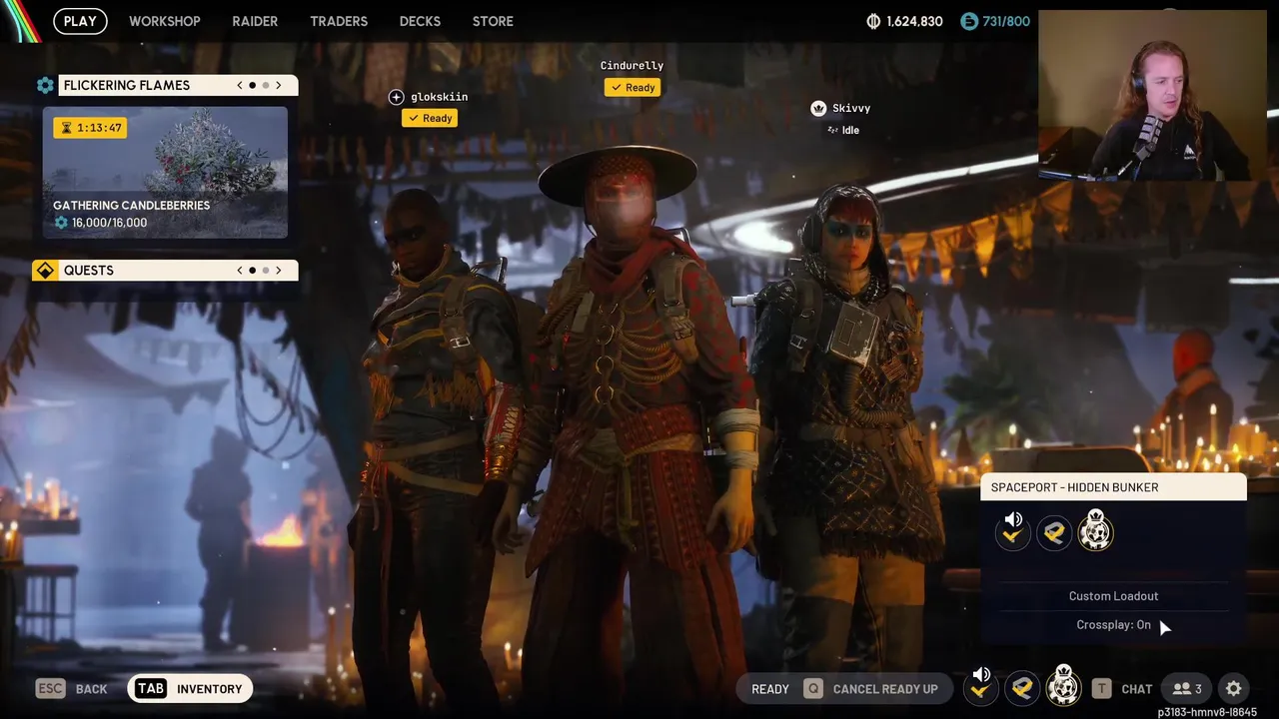Click the raider badge icon in map panel
This screenshot has width=1279, height=719.
click(x=1096, y=530)
